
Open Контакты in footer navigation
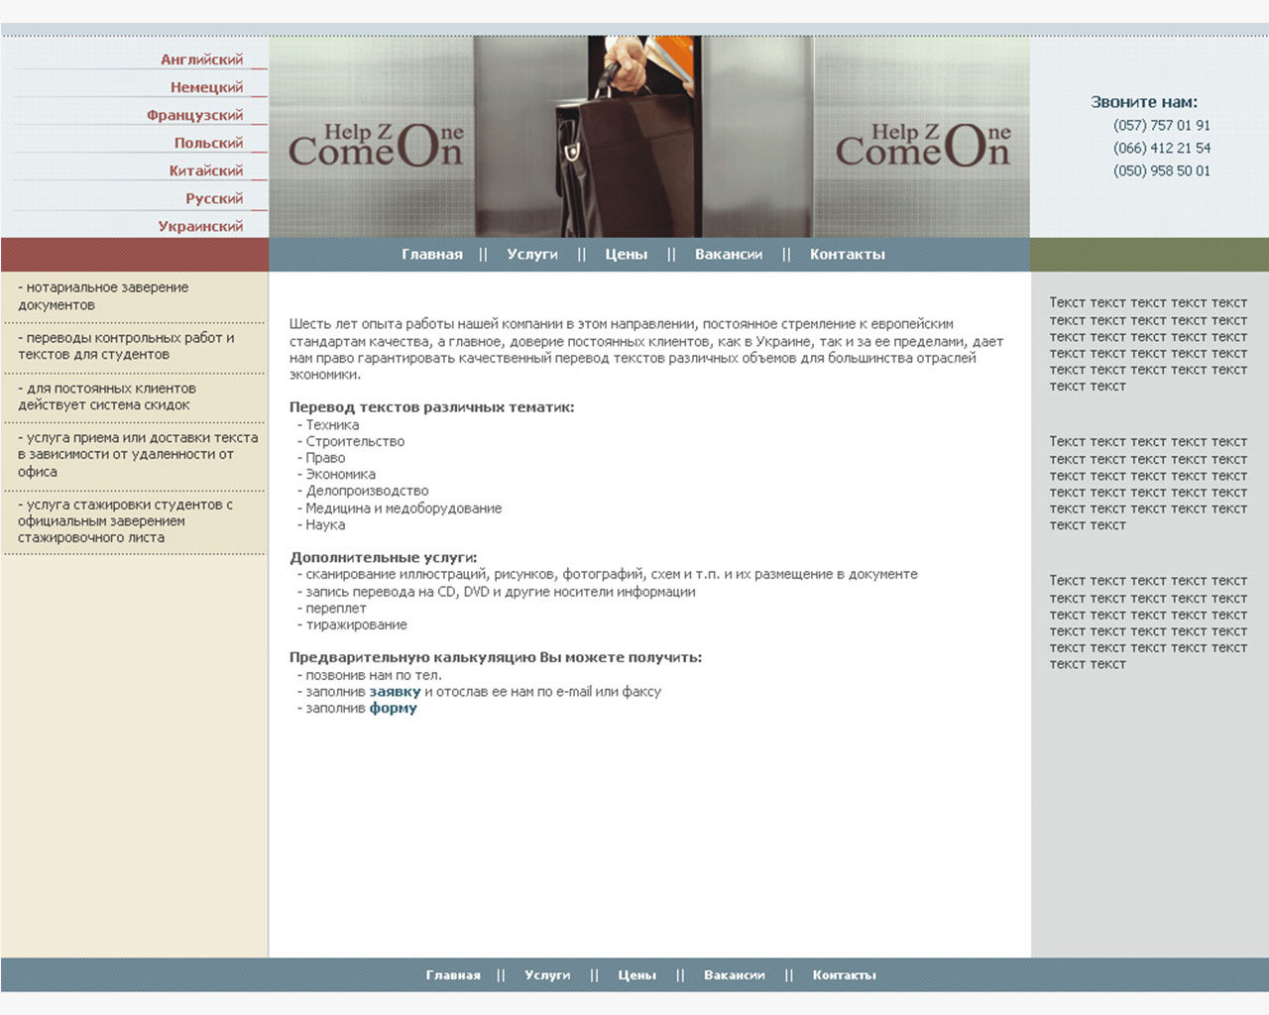tap(845, 975)
